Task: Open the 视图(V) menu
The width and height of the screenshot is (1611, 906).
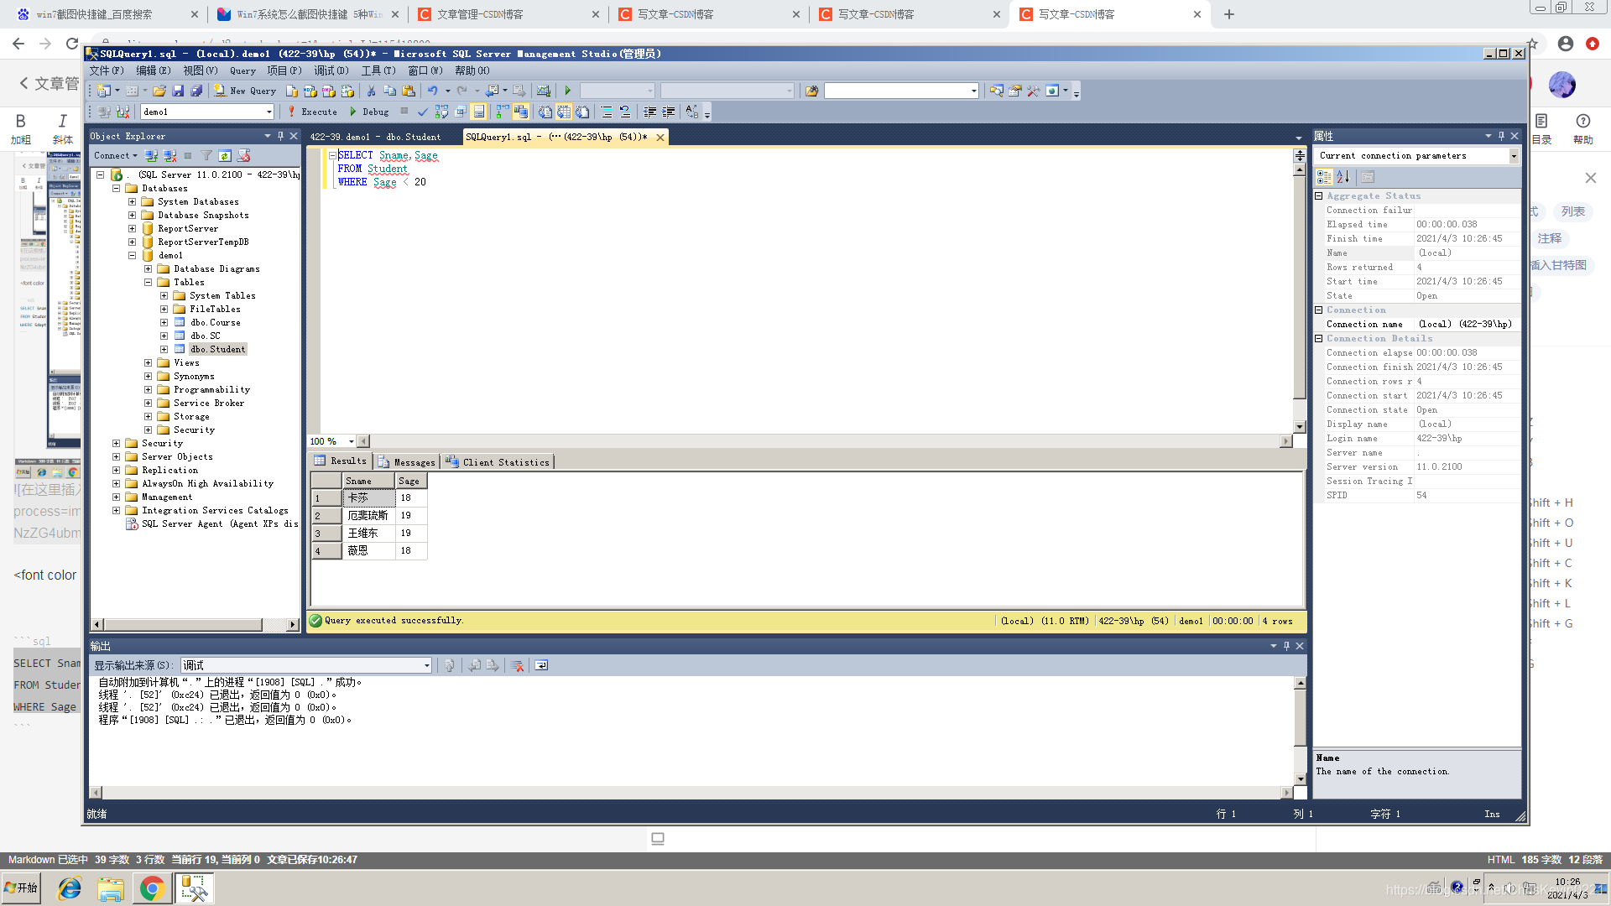Action: click(201, 71)
